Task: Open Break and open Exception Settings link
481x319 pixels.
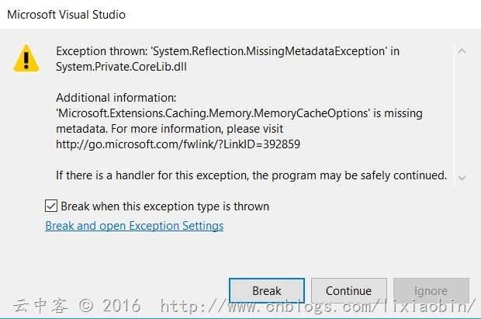Action: 134,226
